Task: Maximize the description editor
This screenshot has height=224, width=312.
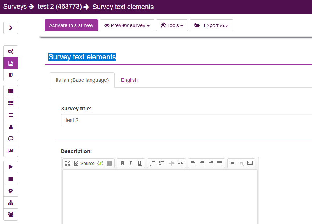Action: tap(68, 163)
